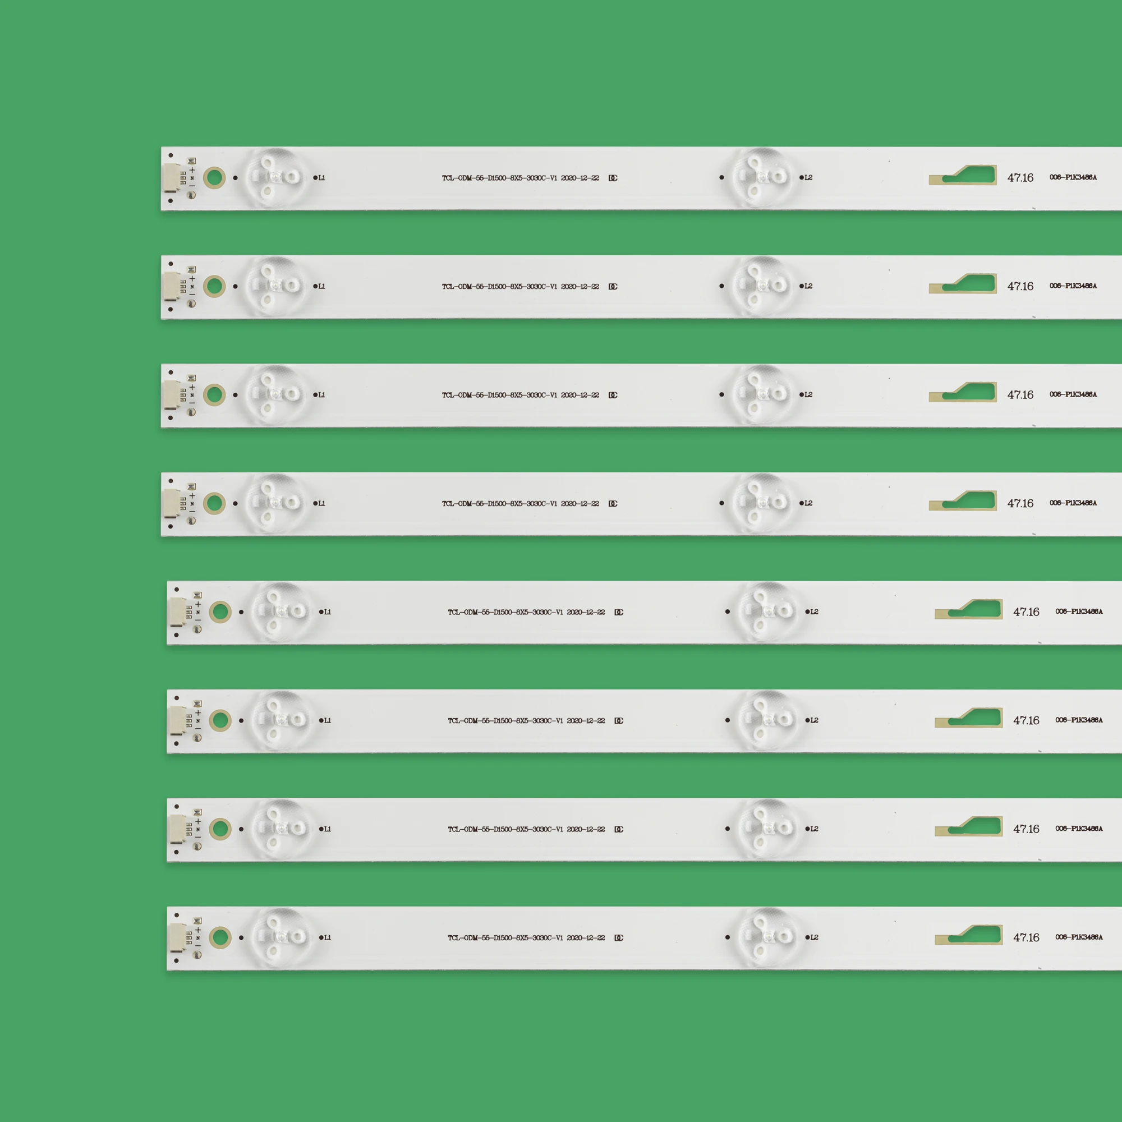Click the L1 LED lens on topmost strip
The image size is (1122, 1122).
(x=275, y=177)
